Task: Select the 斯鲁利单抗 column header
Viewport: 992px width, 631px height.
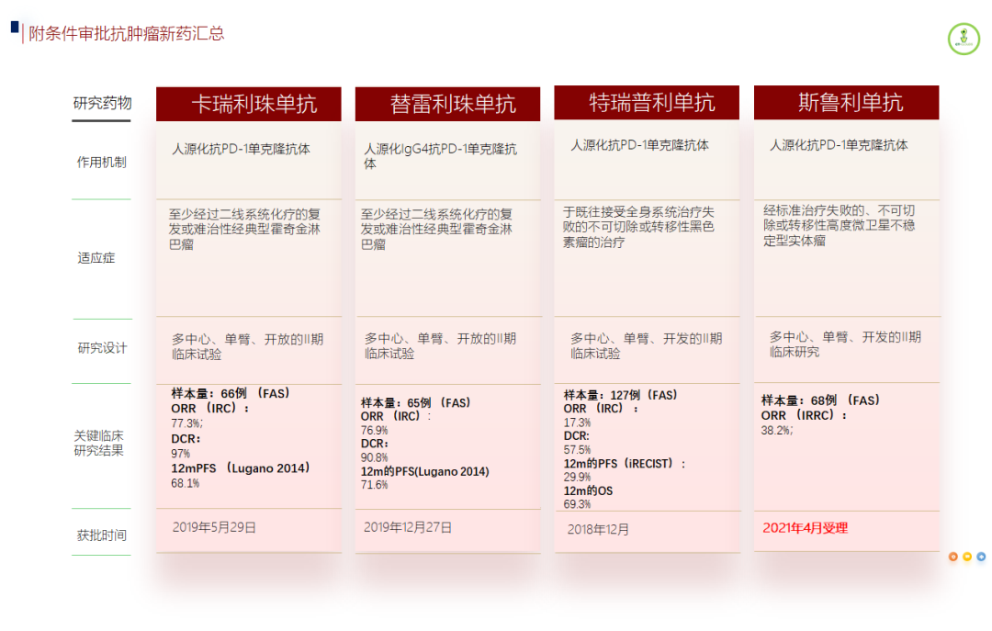Action: [846, 102]
